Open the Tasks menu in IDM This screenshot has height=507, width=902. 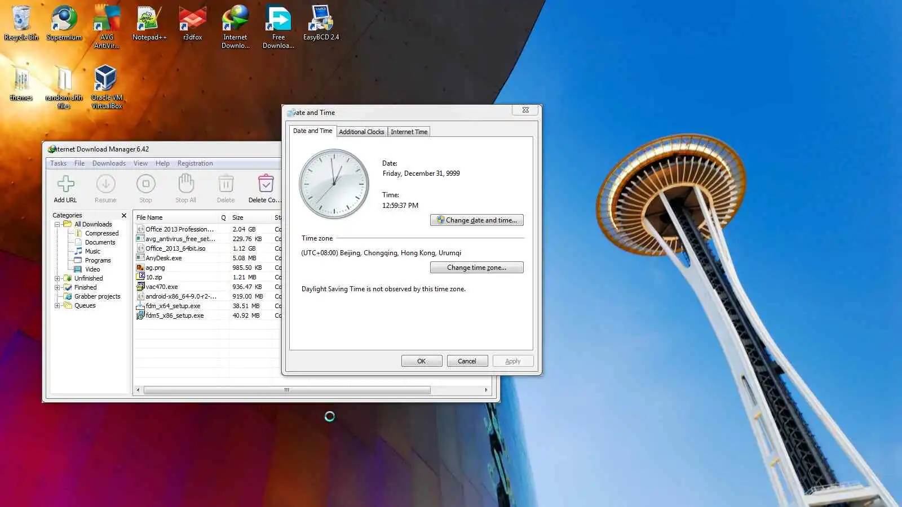pyautogui.click(x=58, y=163)
